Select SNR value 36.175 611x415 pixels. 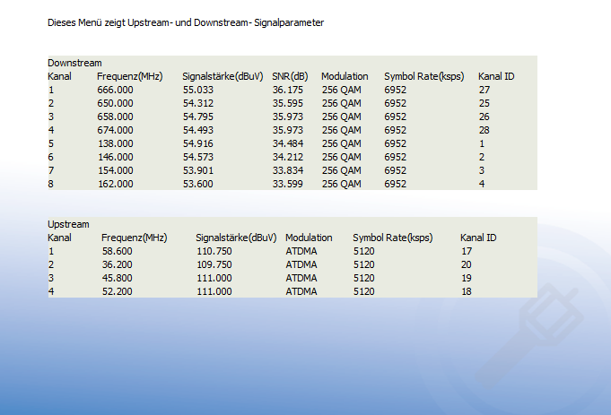(x=288, y=90)
